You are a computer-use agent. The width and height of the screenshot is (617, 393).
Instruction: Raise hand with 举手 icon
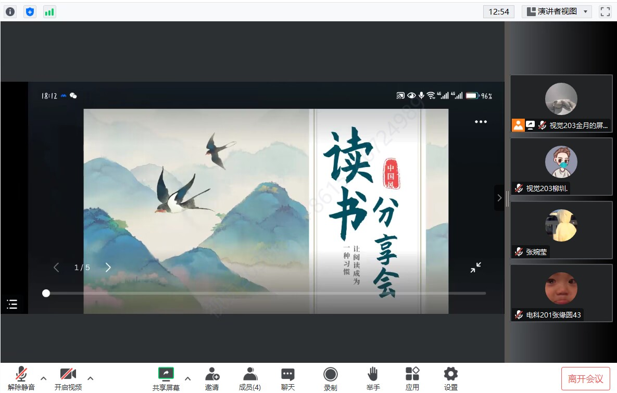click(x=373, y=378)
